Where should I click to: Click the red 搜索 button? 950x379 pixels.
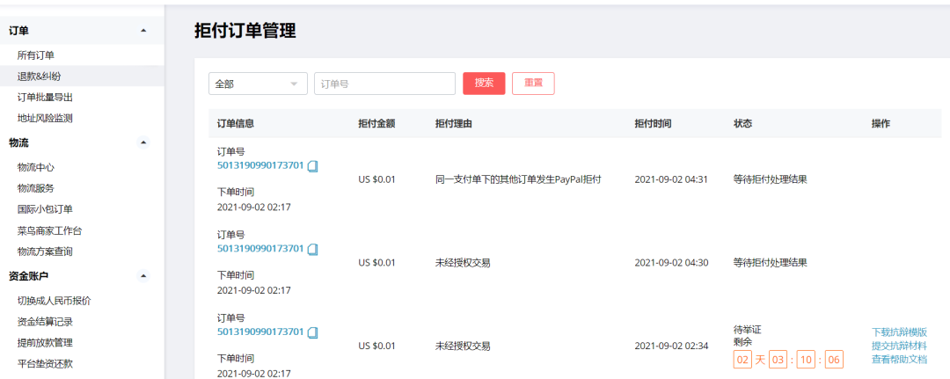[x=484, y=84]
